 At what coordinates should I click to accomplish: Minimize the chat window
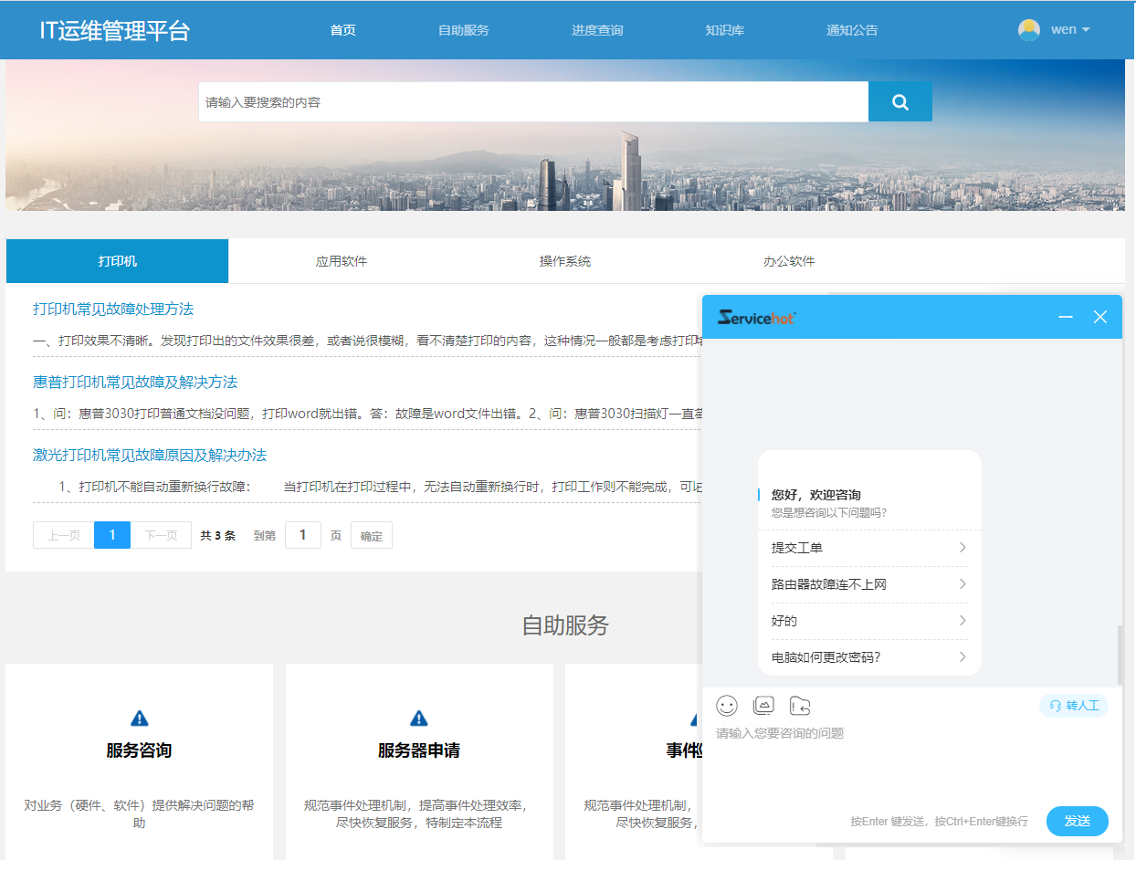pyautogui.click(x=1065, y=316)
